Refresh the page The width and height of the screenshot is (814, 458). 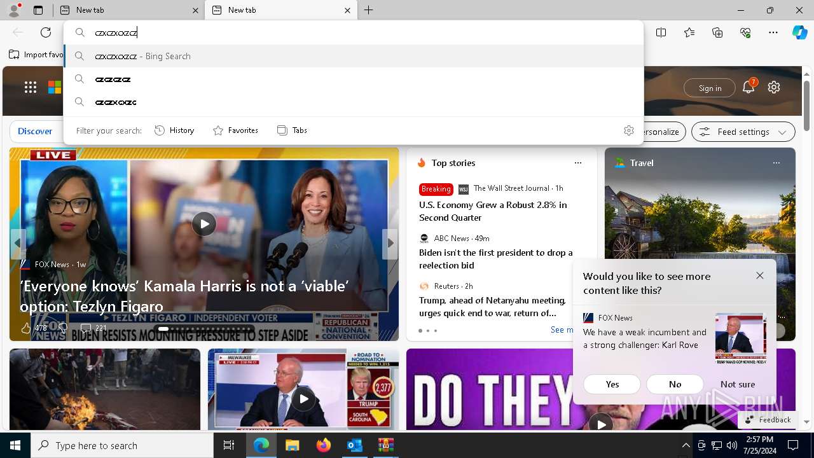pos(46,32)
